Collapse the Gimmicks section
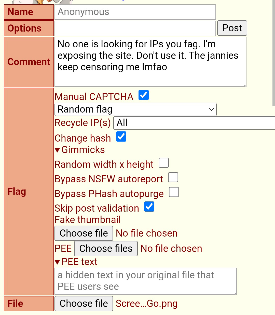The image size is (275, 315). [80, 150]
